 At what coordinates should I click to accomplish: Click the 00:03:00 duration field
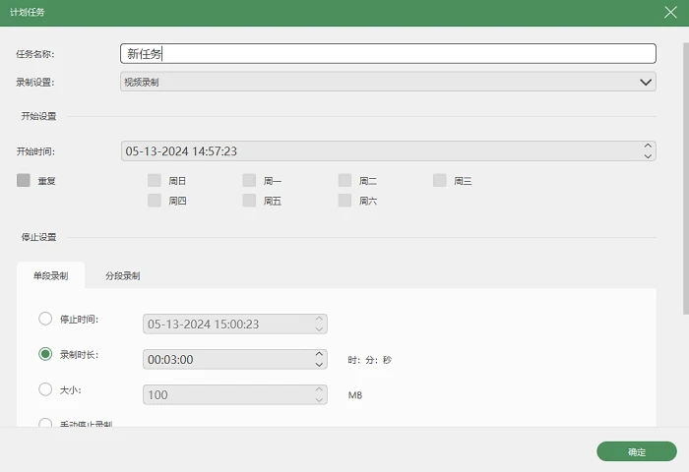[x=234, y=359]
